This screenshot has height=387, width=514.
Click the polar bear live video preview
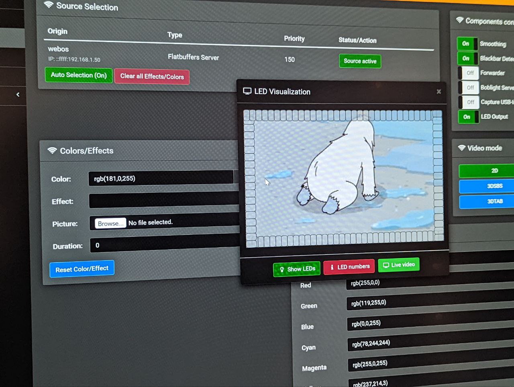[x=344, y=179]
